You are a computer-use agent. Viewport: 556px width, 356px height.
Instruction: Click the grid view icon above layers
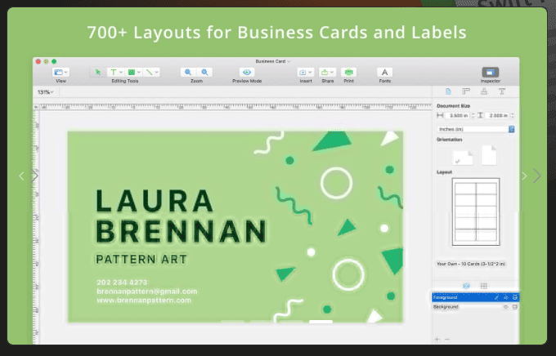pos(484,286)
